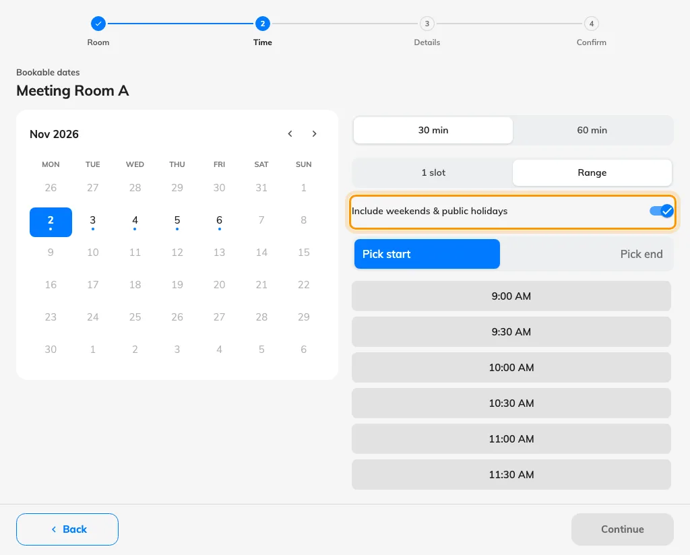
Task: Click the SAT weekday column header
Action: point(261,164)
